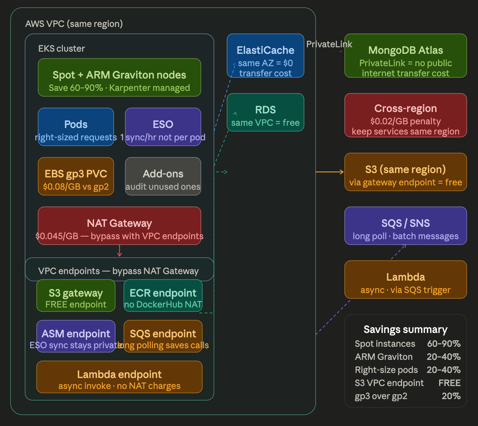Click the '60–90%' savings value
Image resolution: width=478 pixels, height=426 pixels.
click(x=444, y=344)
